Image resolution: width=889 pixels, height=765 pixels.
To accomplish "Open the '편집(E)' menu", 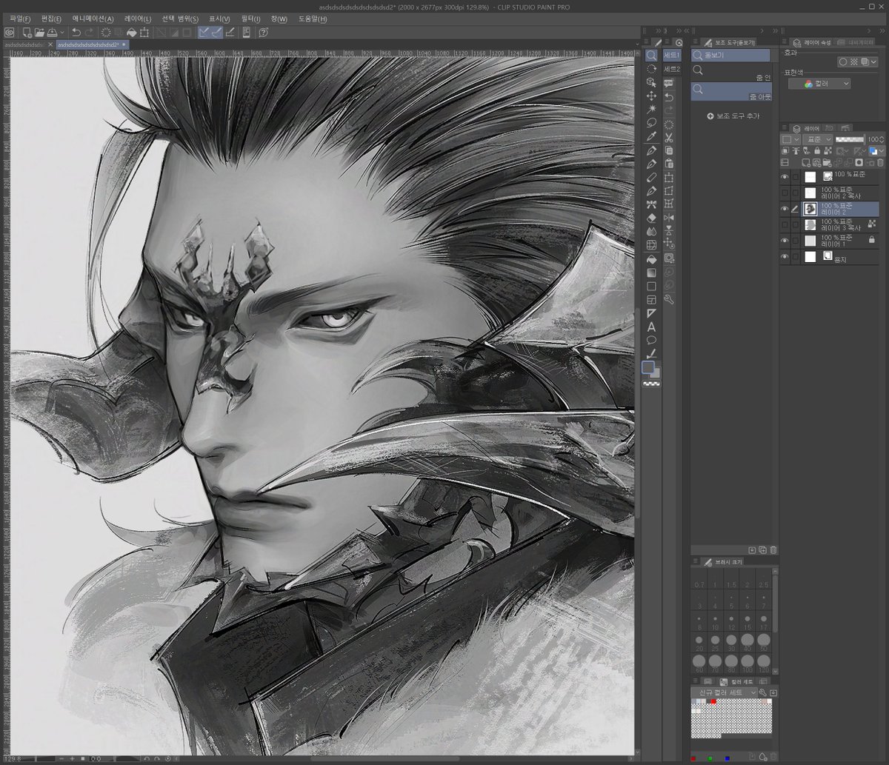I will [51, 19].
